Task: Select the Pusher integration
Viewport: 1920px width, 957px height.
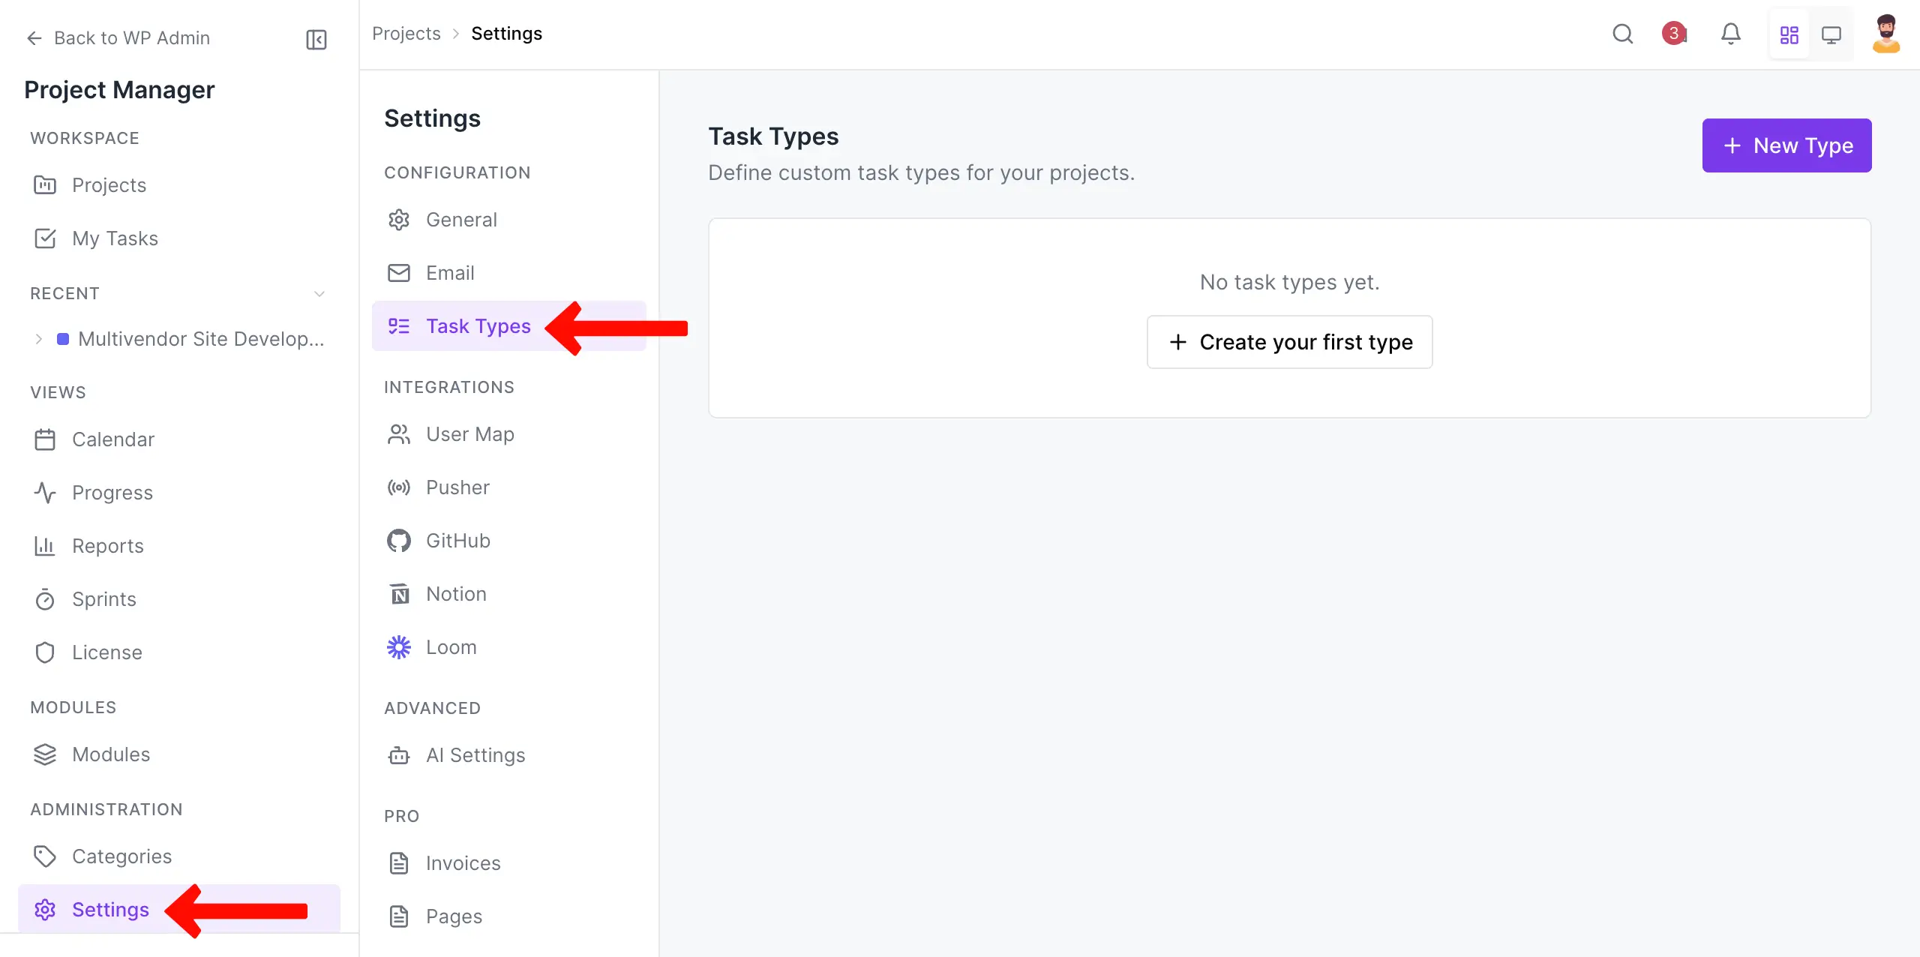Action: 458,487
